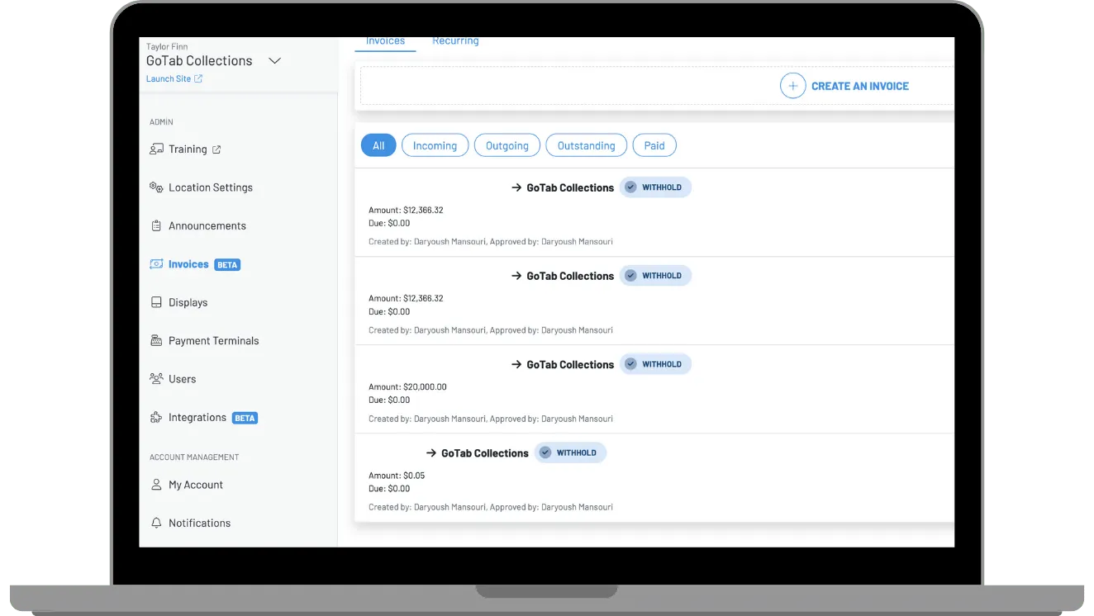Click the Integrations puzzle icon
The image size is (1094, 616).
[x=156, y=418]
